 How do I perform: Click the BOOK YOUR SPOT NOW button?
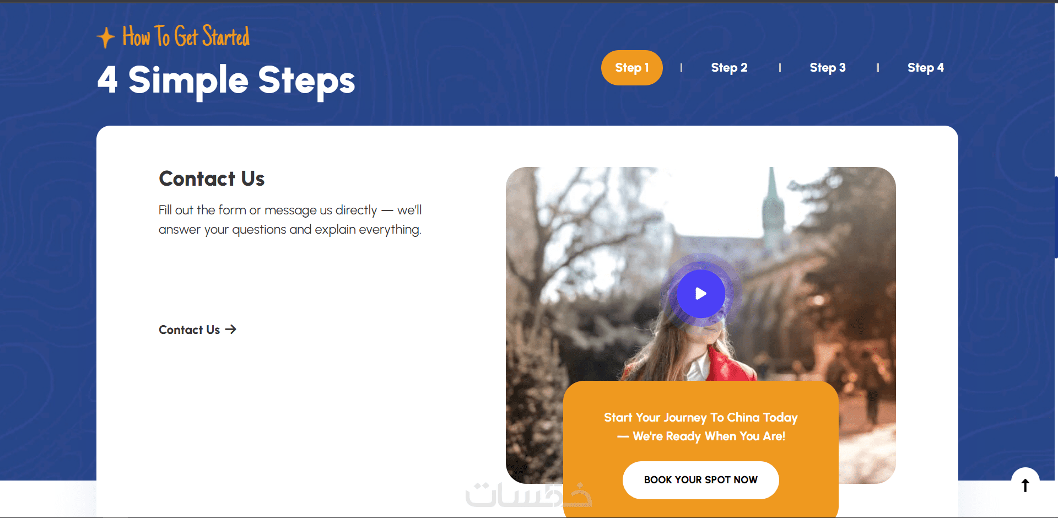coord(700,480)
